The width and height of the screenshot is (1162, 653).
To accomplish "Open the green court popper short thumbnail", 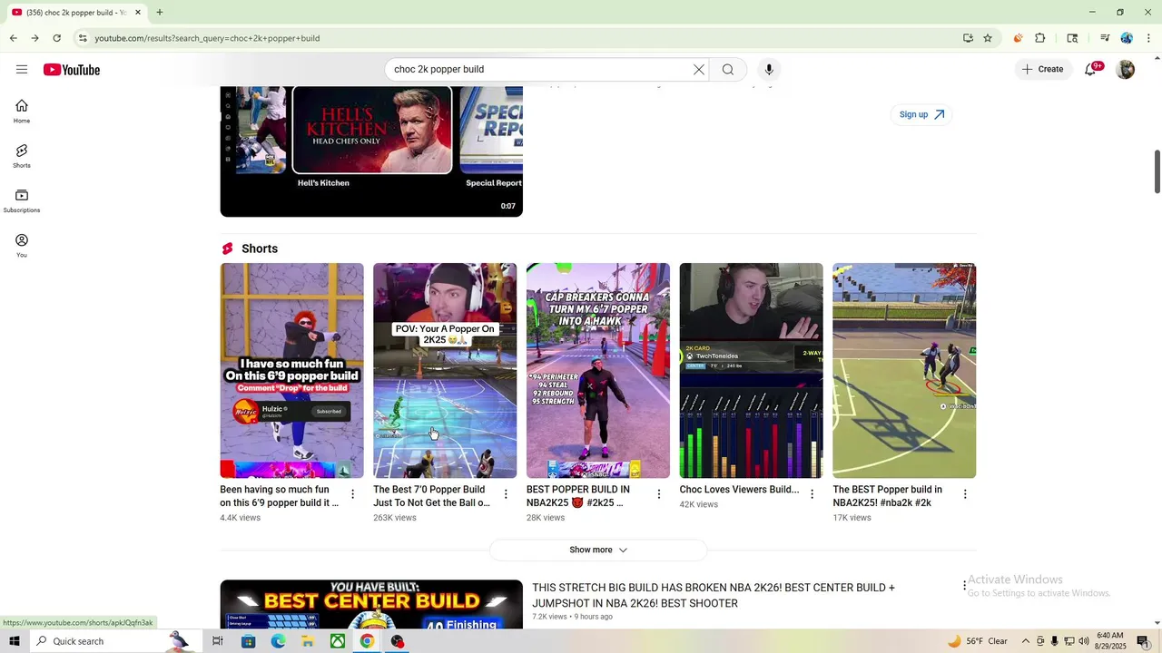I will 904,370.
